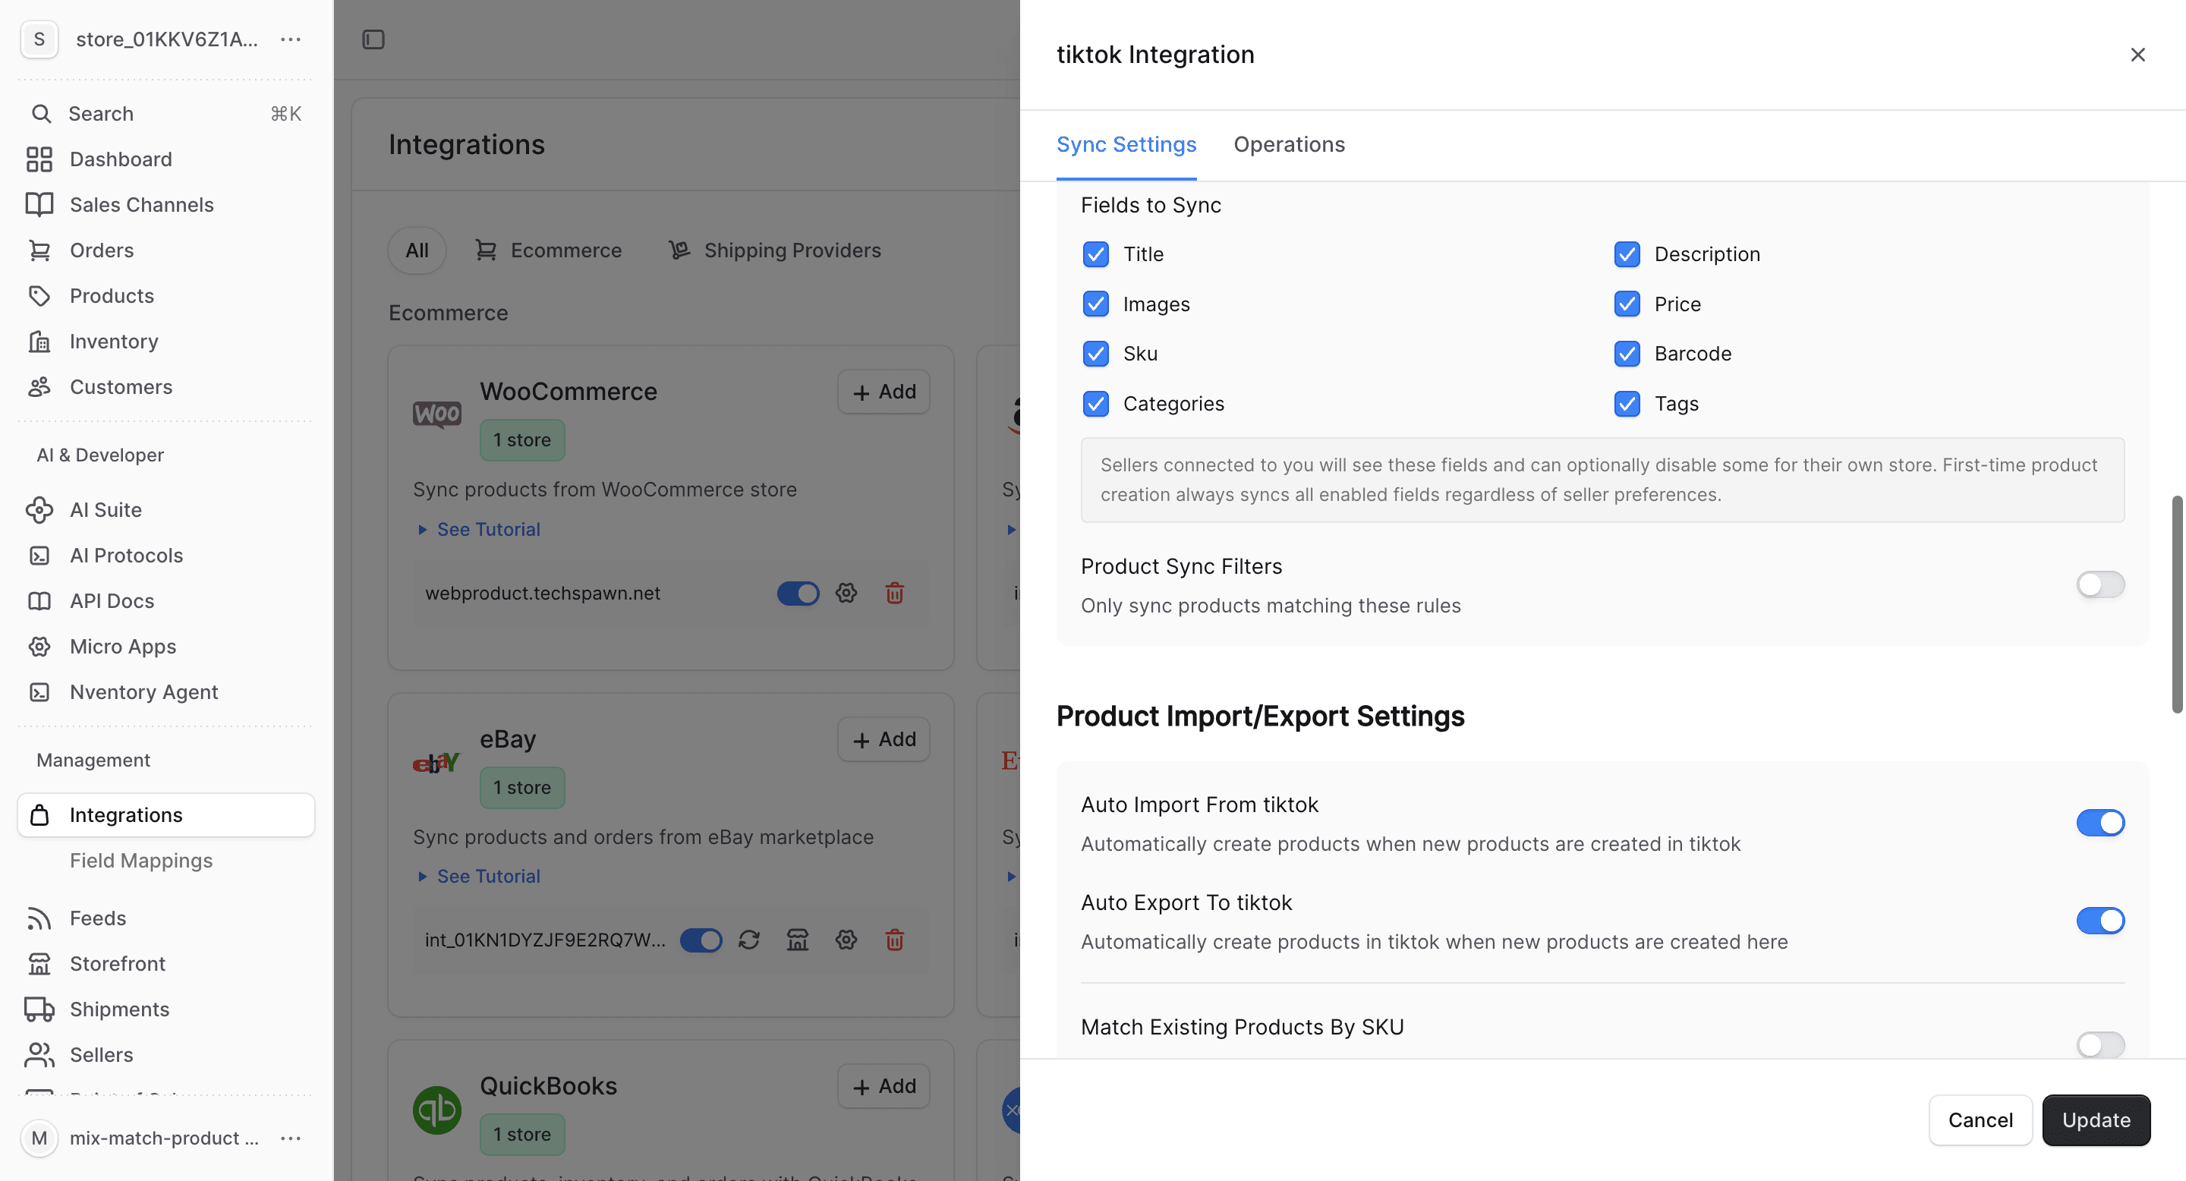This screenshot has height=1181, width=2186.
Task: Filter integrations by Shipping Providers
Action: tap(775, 250)
